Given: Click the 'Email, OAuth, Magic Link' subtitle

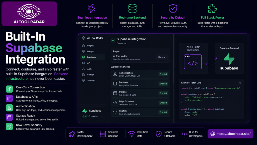Looking at the screenshot, I should [130, 76].
